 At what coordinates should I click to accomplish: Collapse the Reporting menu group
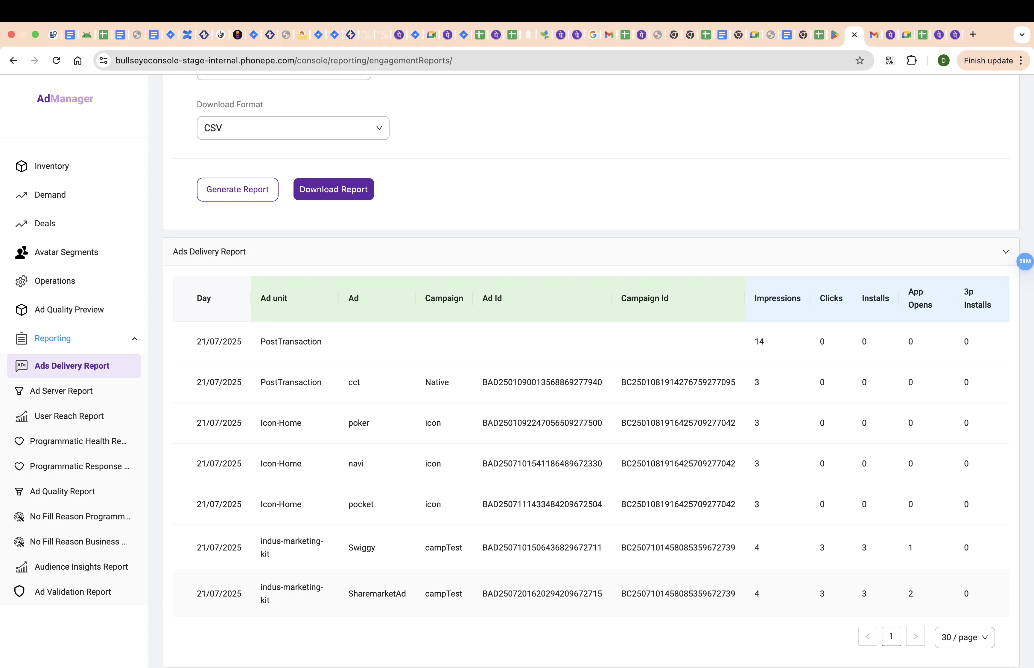[x=135, y=339]
